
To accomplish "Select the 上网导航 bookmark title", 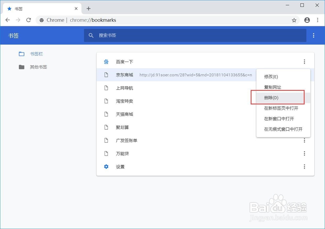I will point(124,88).
